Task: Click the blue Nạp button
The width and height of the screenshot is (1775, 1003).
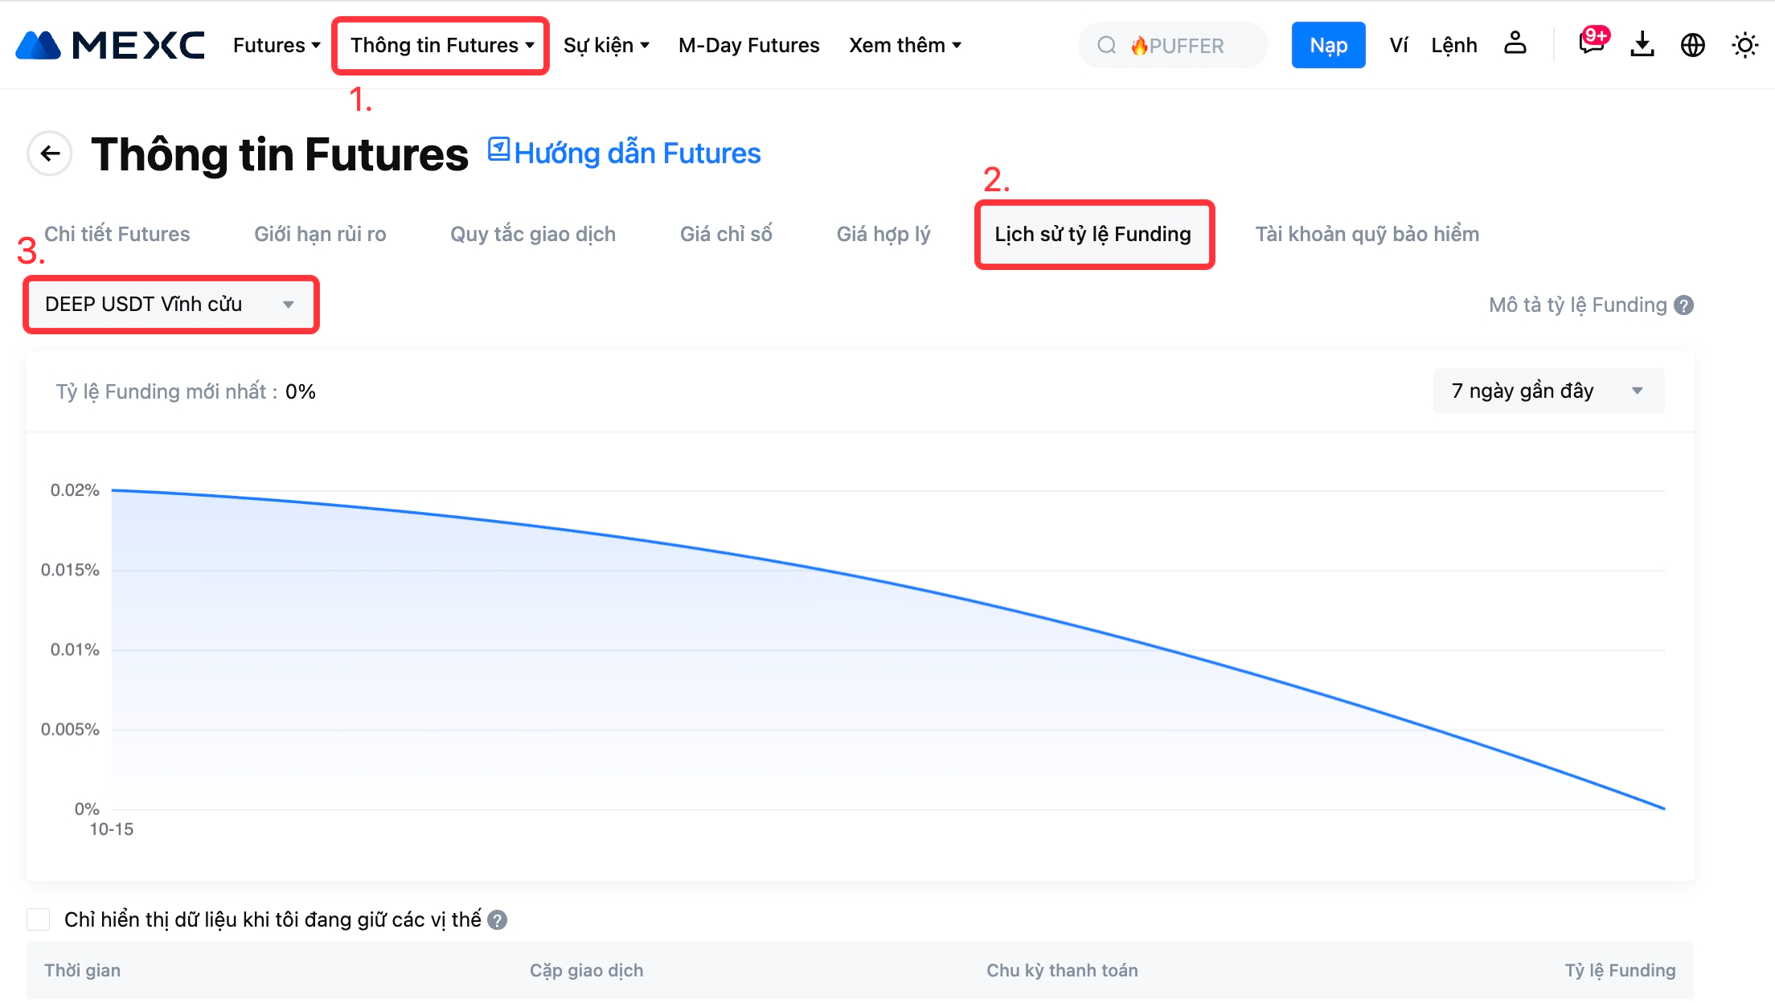Action: tap(1328, 45)
